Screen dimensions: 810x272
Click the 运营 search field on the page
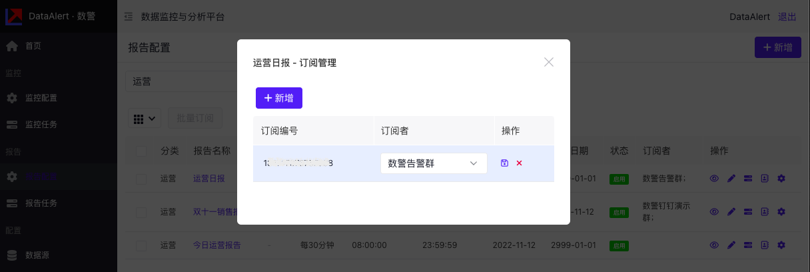pos(181,81)
